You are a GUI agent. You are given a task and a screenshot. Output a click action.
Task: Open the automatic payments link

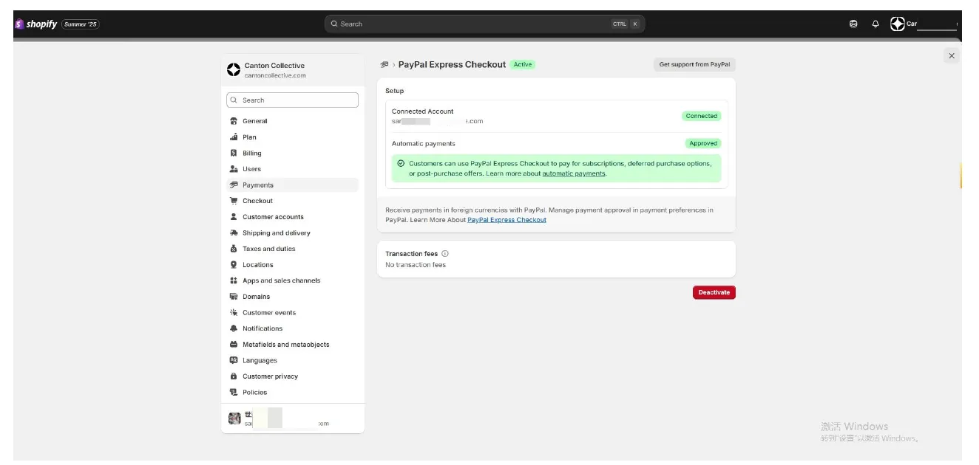pos(574,173)
